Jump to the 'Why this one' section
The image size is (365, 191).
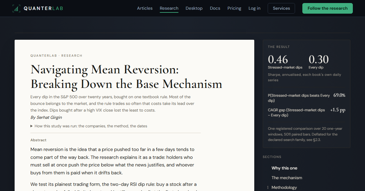[284, 168]
